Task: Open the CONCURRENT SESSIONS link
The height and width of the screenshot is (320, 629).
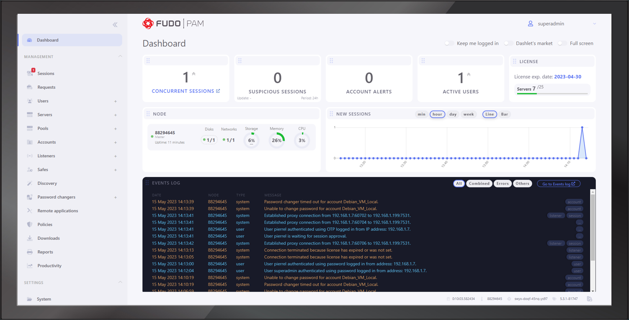Action: pos(186,91)
